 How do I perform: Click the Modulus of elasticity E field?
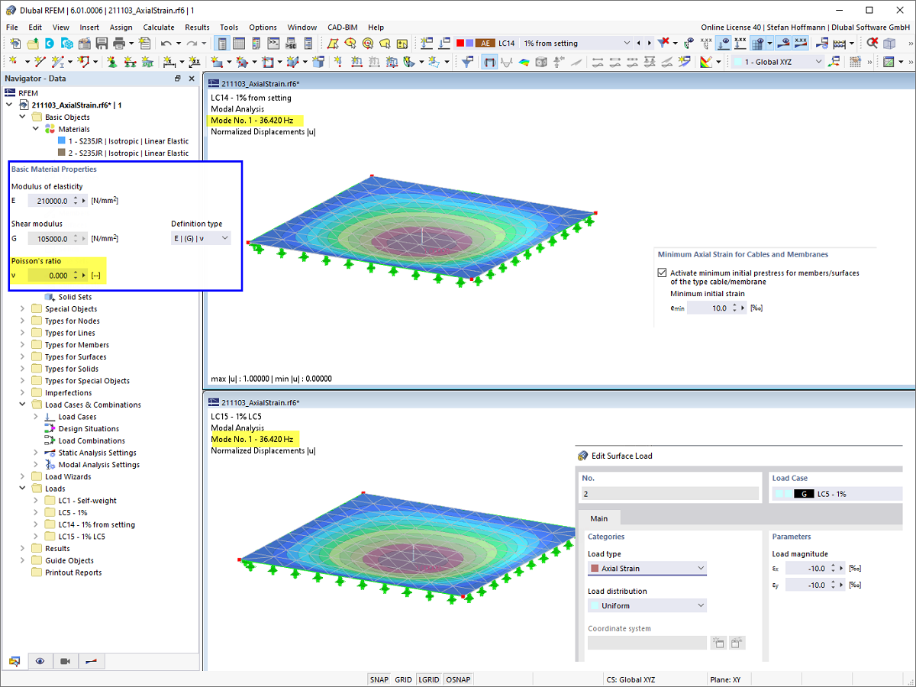[49, 201]
